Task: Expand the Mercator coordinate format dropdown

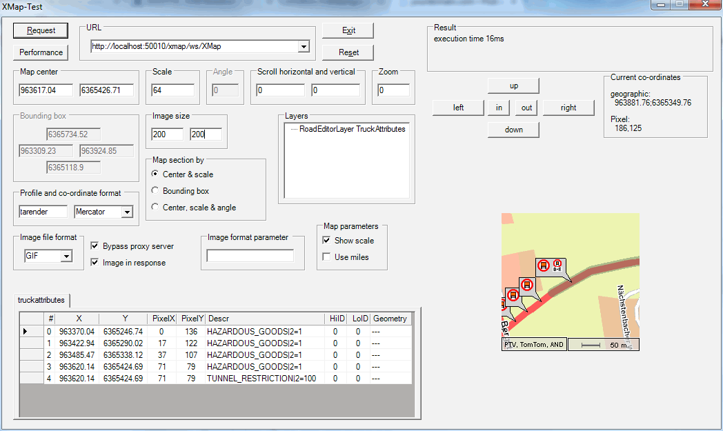Action: (x=126, y=212)
